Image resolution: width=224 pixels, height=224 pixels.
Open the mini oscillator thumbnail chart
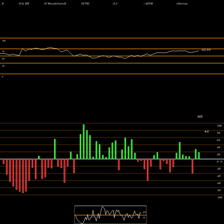[x=111, y=215]
